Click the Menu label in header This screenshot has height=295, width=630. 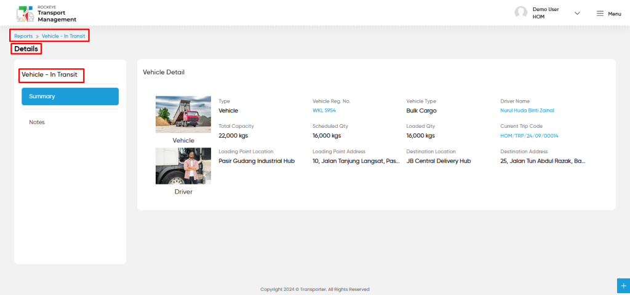pyautogui.click(x=615, y=14)
